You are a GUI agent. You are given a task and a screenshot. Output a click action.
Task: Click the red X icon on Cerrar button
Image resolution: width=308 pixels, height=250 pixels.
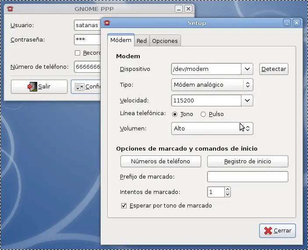click(x=268, y=231)
